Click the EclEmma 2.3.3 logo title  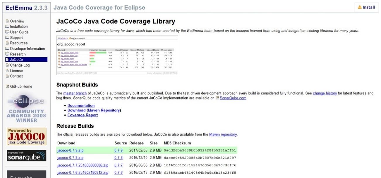point(27,8)
